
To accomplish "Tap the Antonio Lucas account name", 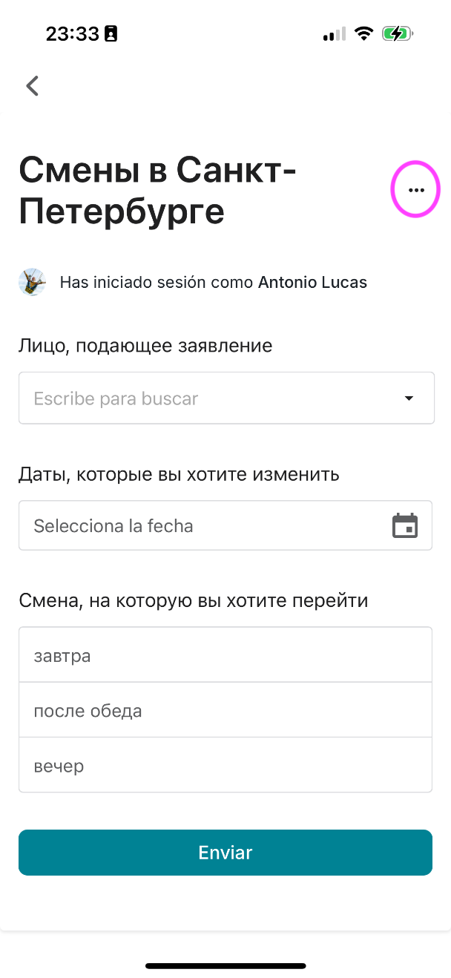I will [x=312, y=282].
